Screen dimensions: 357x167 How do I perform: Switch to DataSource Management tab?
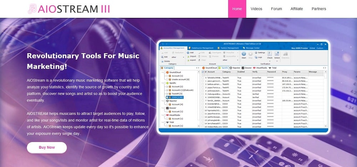pyautogui.click(x=201, y=48)
